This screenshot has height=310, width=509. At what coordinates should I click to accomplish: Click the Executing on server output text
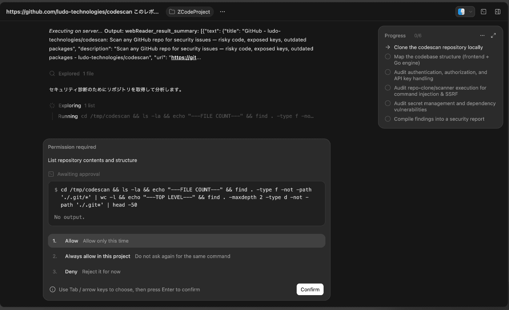coord(181,44)
